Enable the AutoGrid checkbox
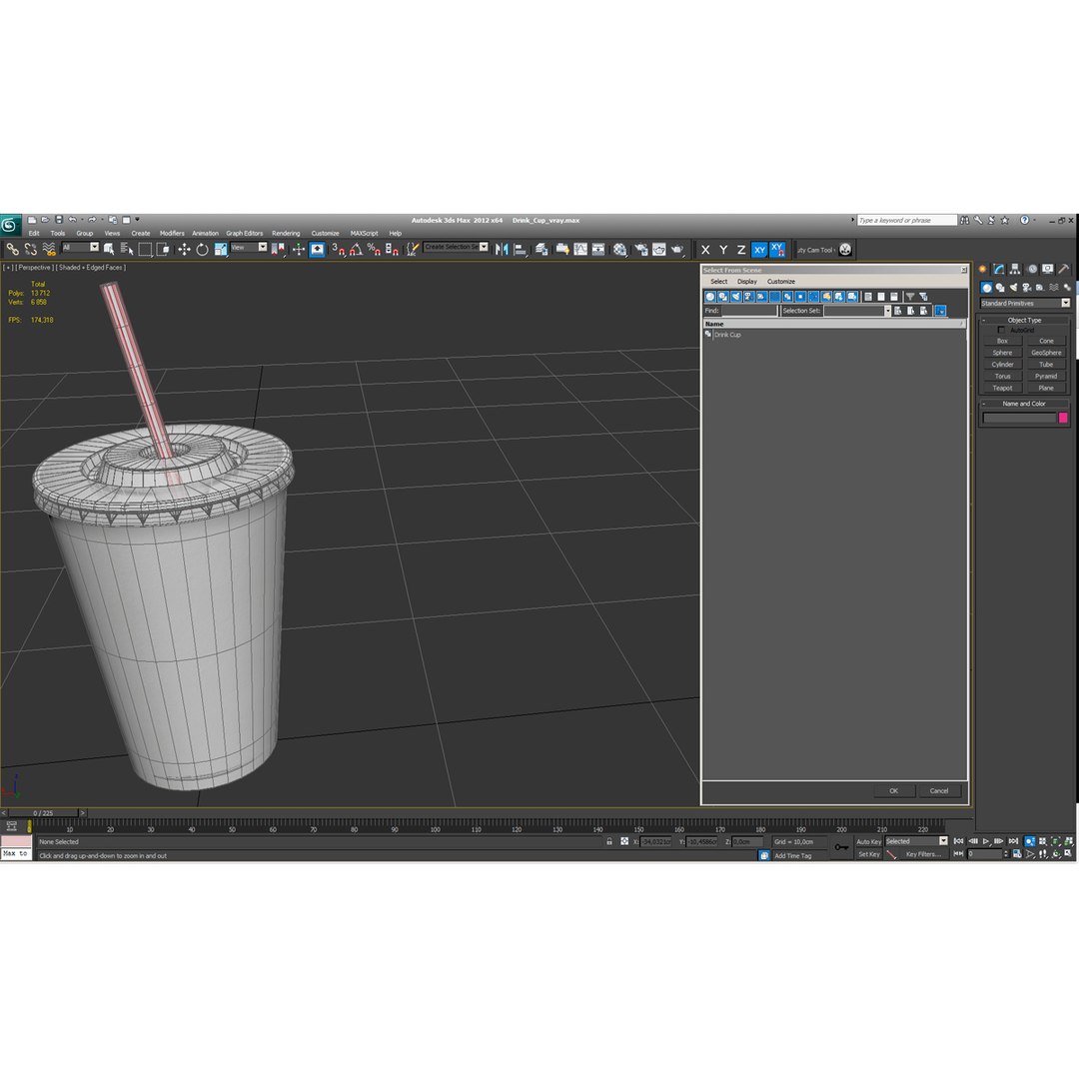 tap(1001, 331)
